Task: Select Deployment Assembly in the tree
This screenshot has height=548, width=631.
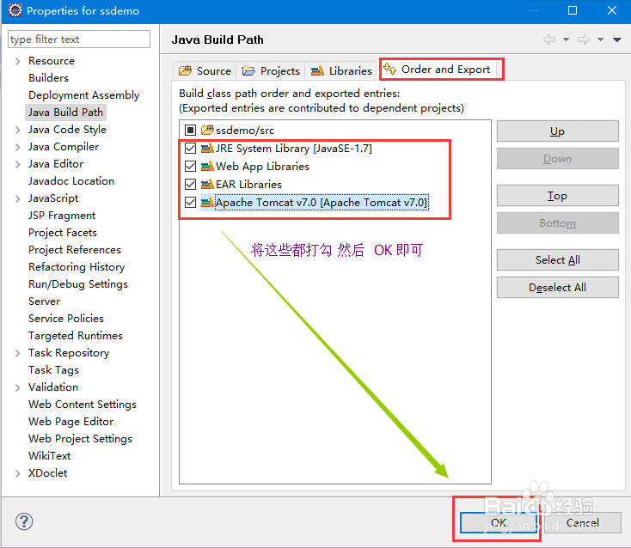Action: 83,95
